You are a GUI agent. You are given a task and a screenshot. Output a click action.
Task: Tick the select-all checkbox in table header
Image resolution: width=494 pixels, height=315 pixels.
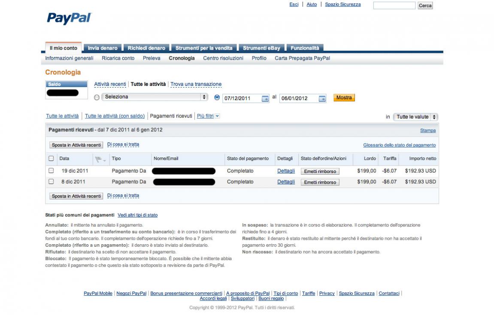[51, 158]
